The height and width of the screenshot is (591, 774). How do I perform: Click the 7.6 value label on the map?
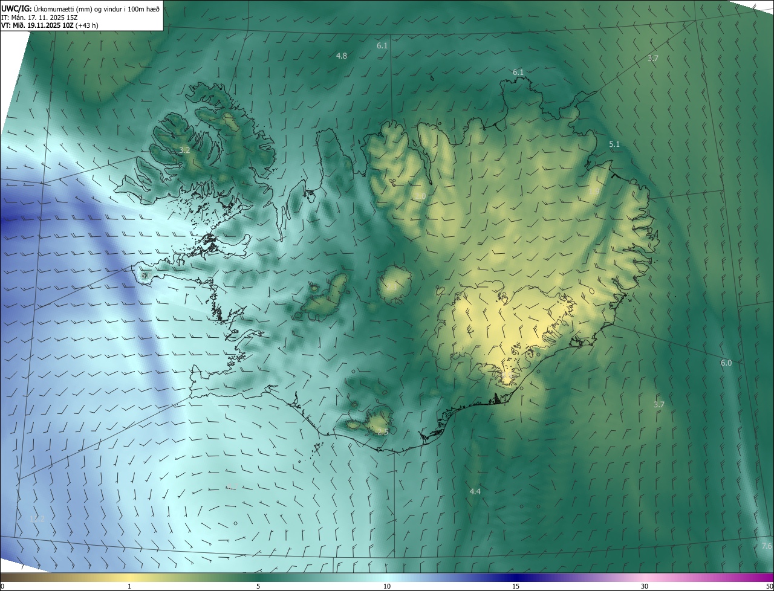767,546
